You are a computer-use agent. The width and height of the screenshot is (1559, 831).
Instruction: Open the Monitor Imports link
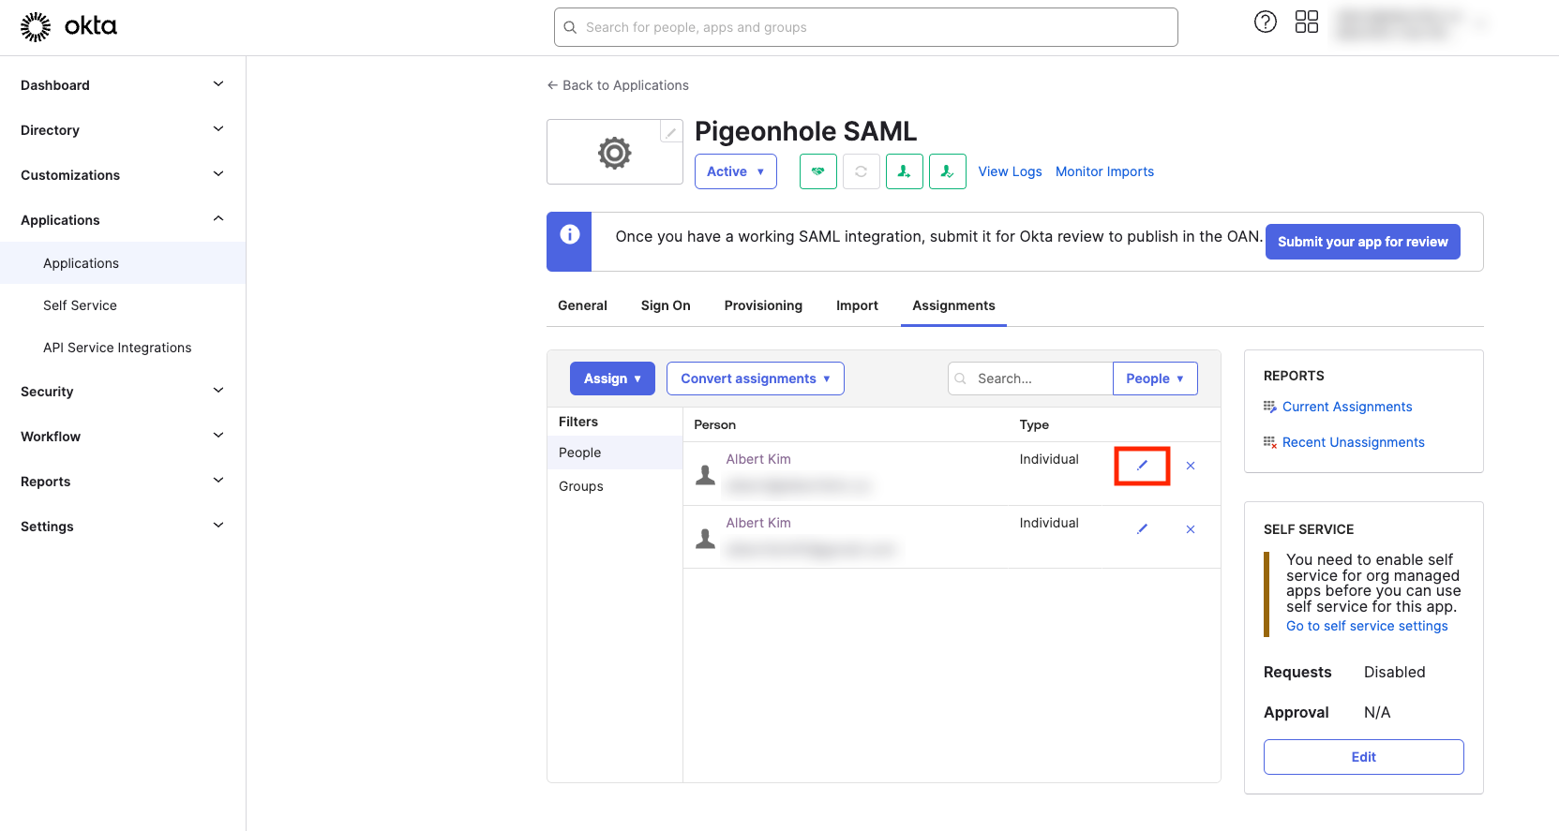click(x=1104, y=171)
